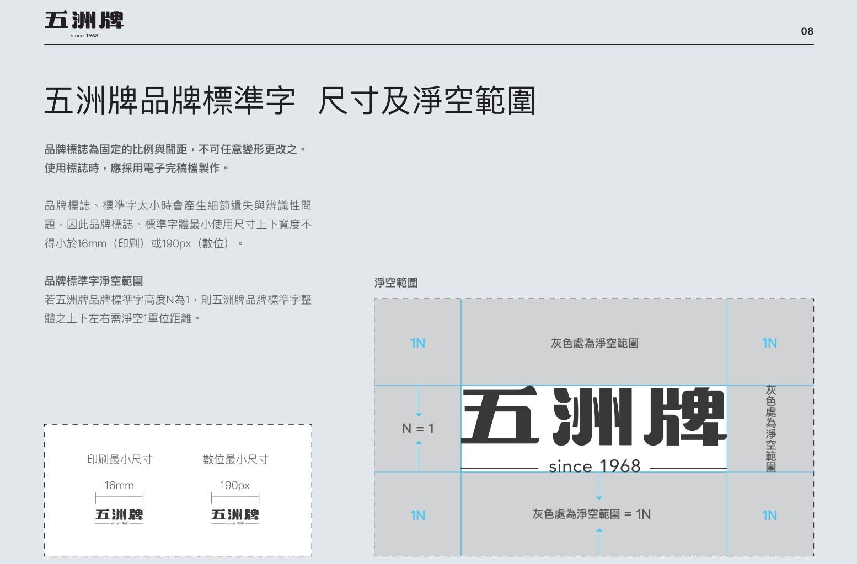Click the page number 08
The width and height of the screenshot is (857, 564).
pyautogui.click(x=807, y=31)
